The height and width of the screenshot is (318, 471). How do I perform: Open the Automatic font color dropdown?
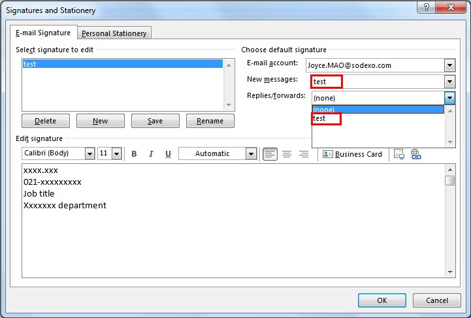pyautogui.click(x=251, y=153)
